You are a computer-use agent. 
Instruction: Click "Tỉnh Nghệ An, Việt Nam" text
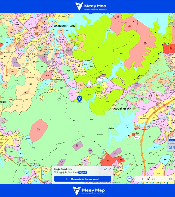pos(66,172)
